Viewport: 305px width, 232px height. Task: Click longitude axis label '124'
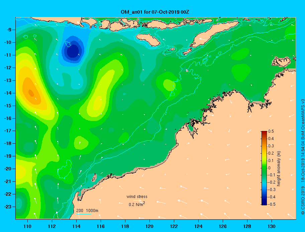[198, 226]
